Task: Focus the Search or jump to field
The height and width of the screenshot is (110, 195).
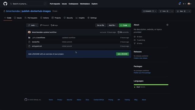Action: coord(28,4)
